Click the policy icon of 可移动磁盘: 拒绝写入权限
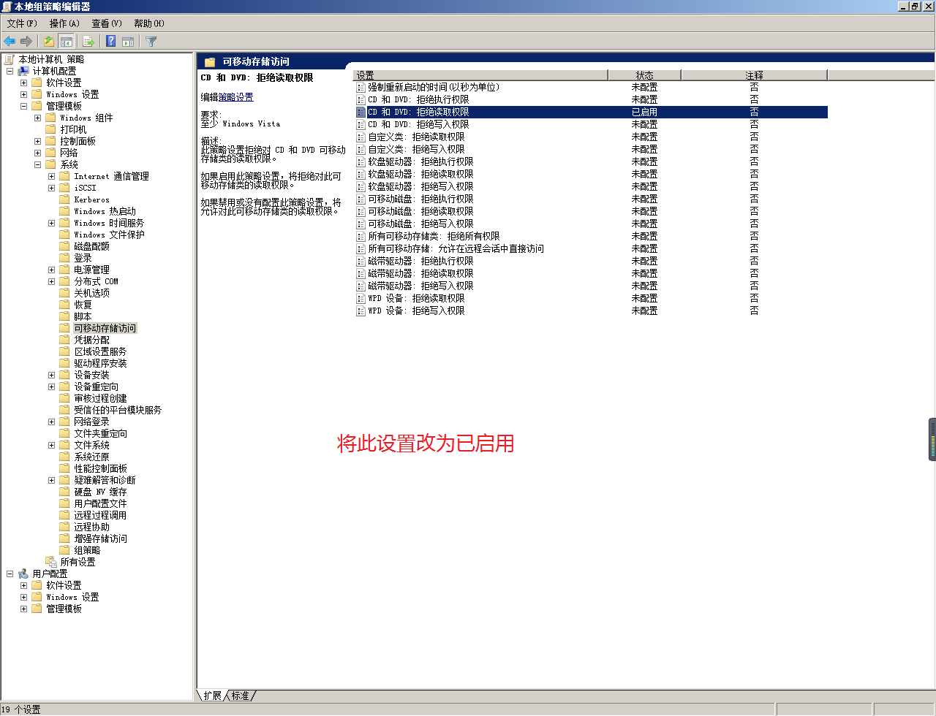 click(x=361, y=224)
